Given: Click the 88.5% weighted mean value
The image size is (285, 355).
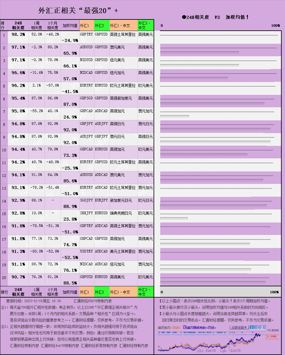Looking at the screenshot, I should click(70, 283).
